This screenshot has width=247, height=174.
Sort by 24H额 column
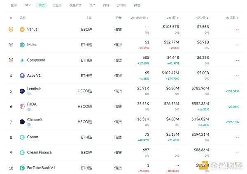point(172,18)
